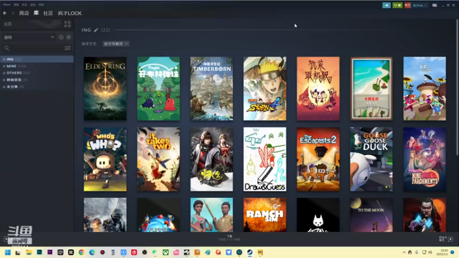
Task: Open the taskbar clock and date
Action: pyautogui.click(x=442, y=252)
